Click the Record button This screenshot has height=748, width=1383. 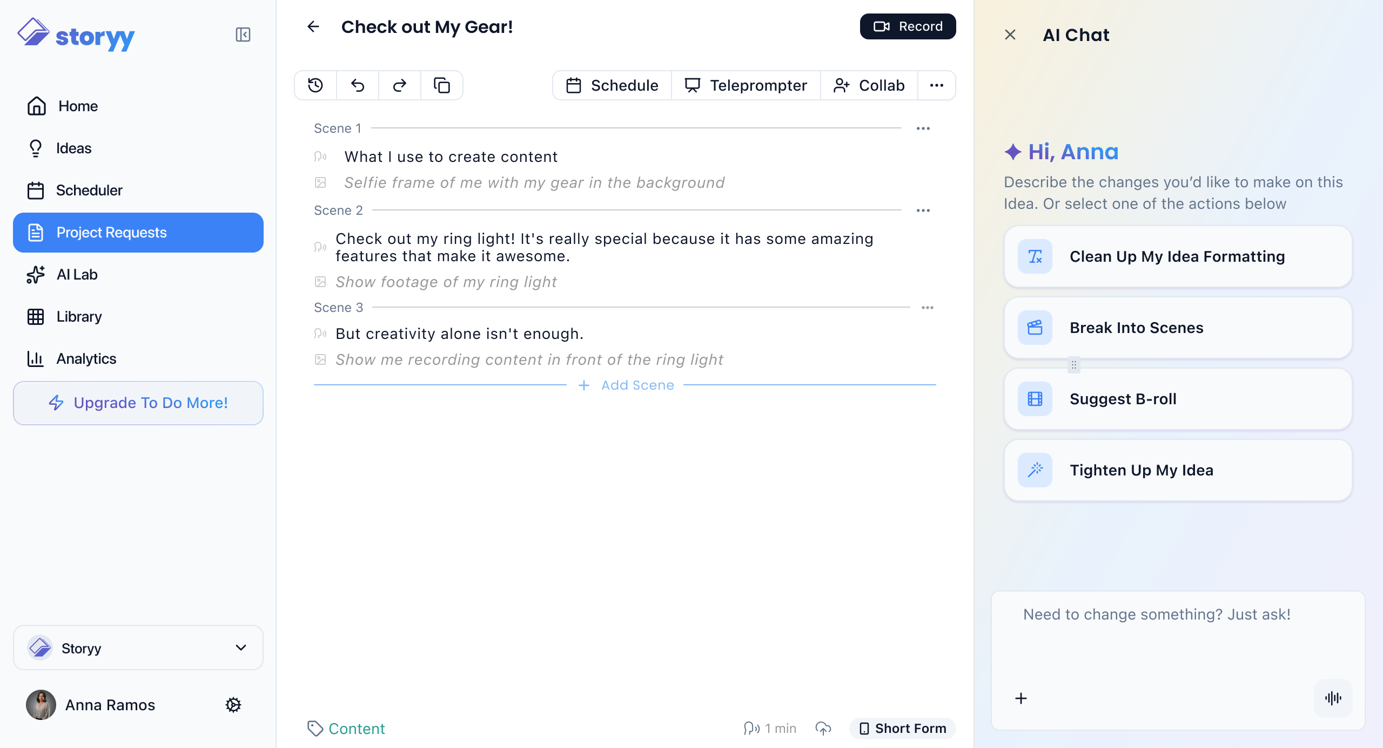(908, 26)
